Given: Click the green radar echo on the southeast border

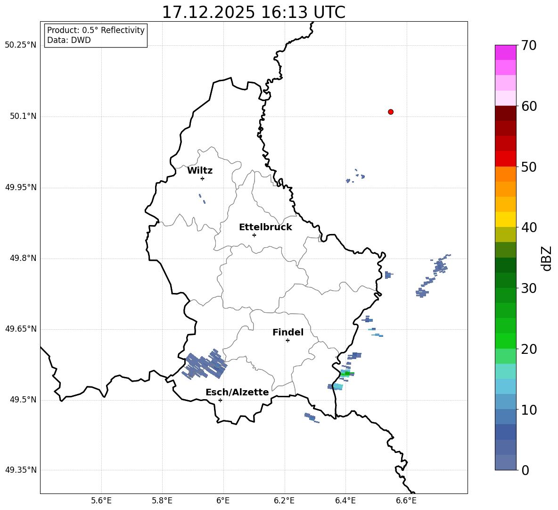Looking at the screenshot, I should pyautogui.click(x=347, y=374).
